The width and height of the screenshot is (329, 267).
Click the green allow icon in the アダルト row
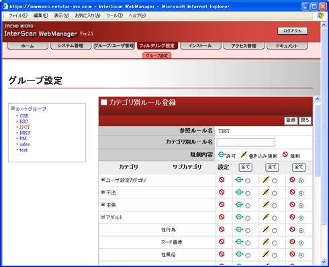tap(239, 217)
